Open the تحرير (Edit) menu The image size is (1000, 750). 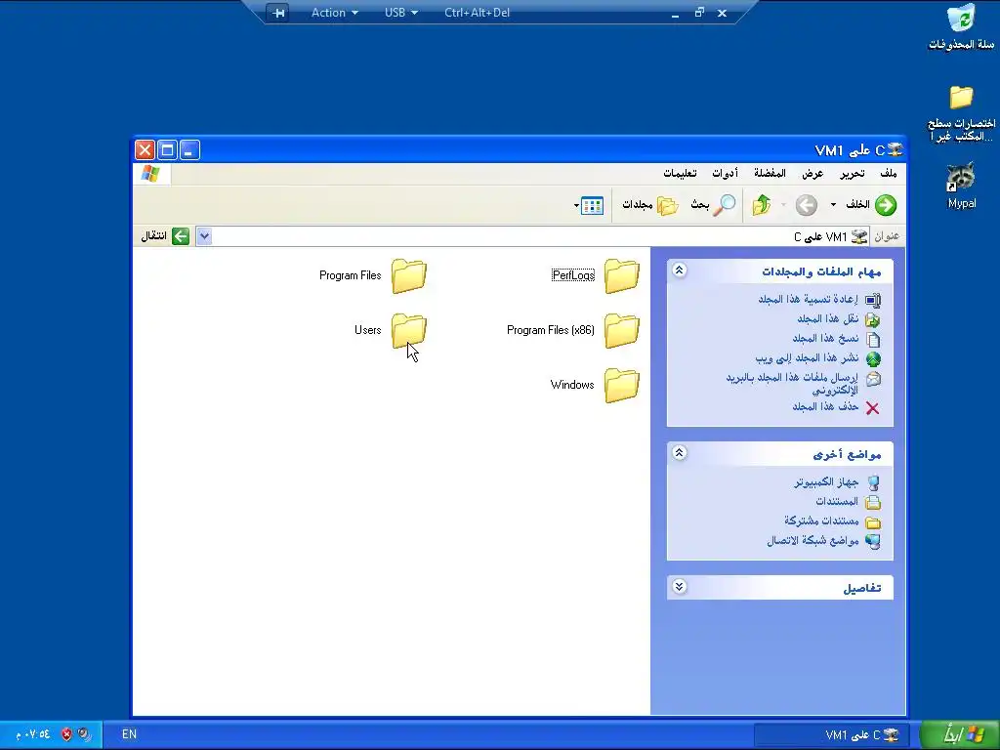(852, 174)
